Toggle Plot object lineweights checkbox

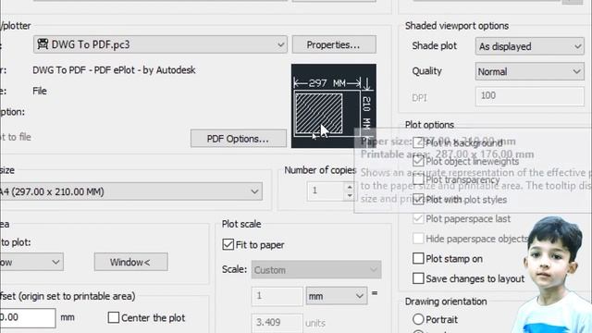point(418,161)
